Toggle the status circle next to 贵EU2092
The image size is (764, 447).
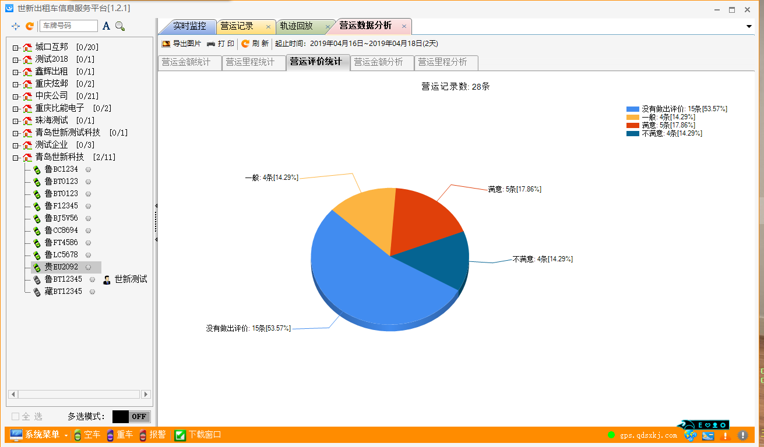click(87, 267)
